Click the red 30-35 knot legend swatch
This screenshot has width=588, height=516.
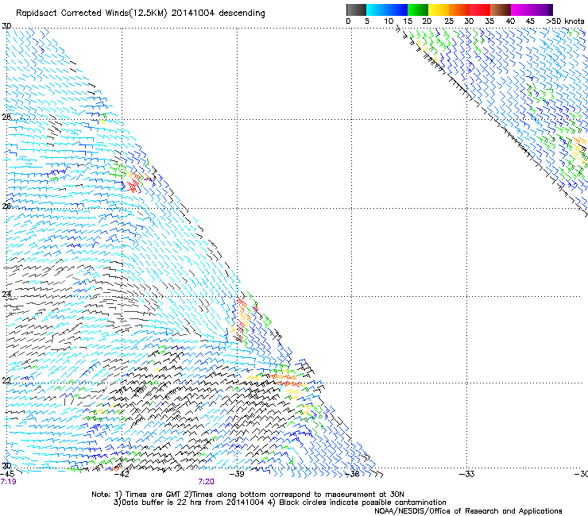(x=480, y=10)
